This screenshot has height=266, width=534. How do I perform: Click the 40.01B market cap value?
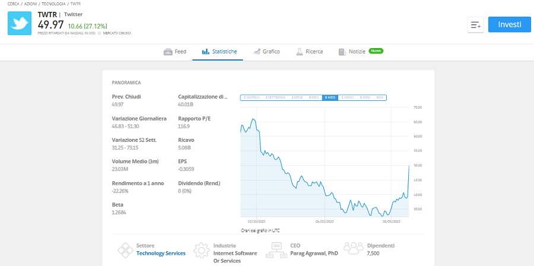point(186,104)
